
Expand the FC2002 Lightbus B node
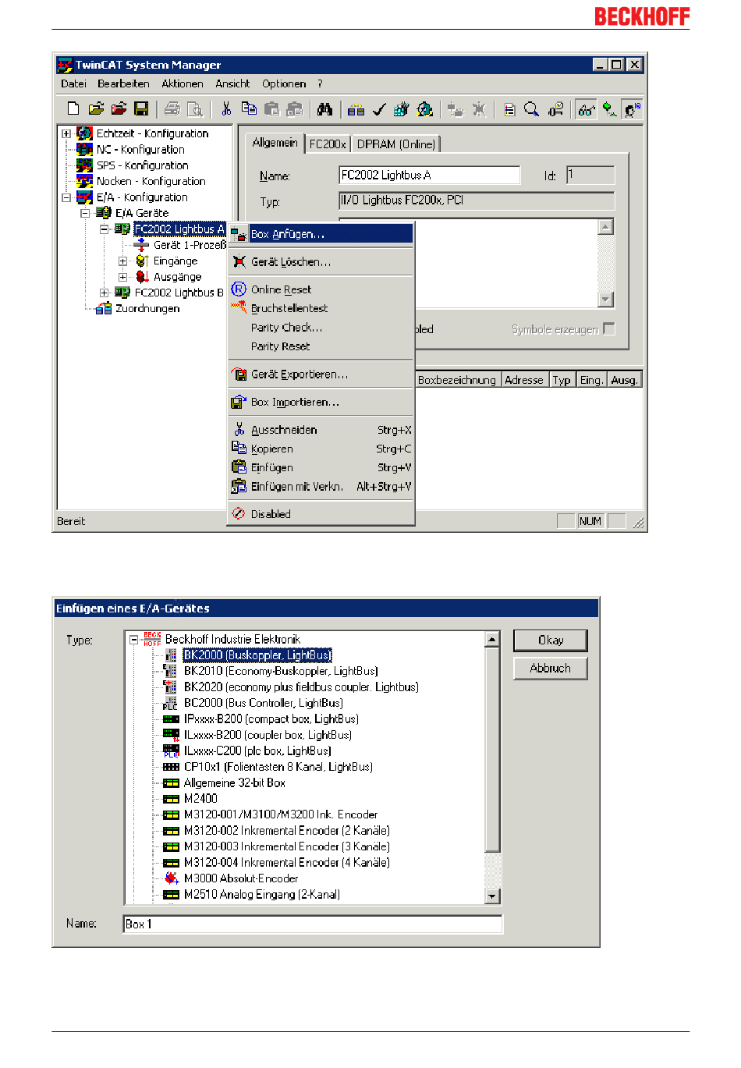point(104,293)
